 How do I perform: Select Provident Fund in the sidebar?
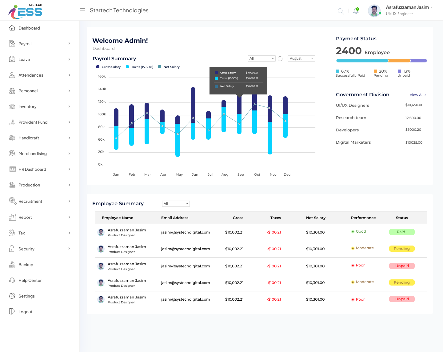33,122
